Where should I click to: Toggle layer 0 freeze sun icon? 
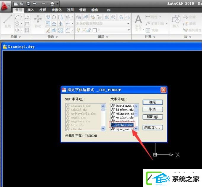click(x=84, y=30)
